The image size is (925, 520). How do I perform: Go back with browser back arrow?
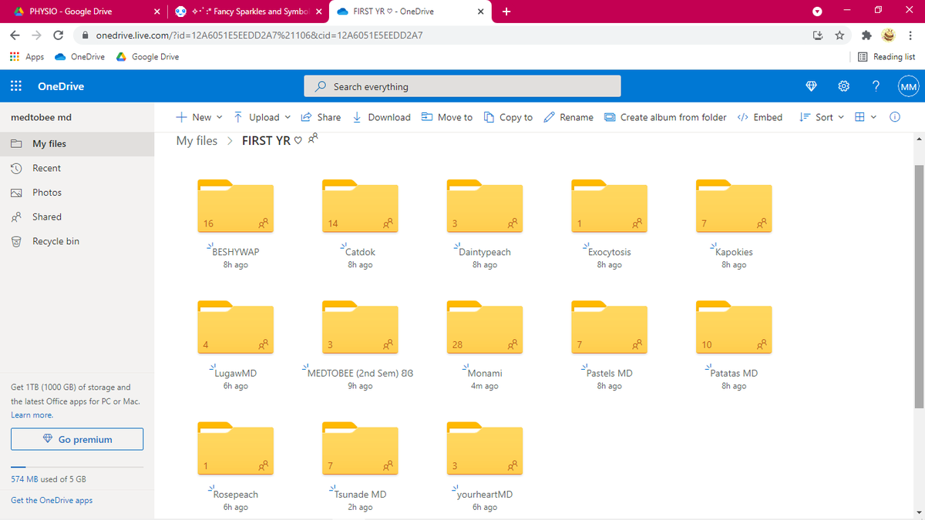click(15, 35)
